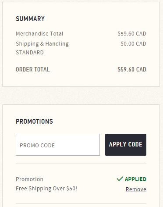Click the $0.00 CAD shipping amount

point(133,44)
